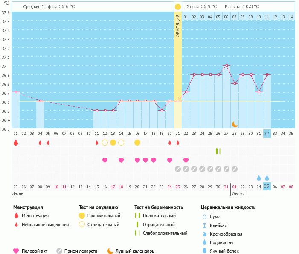Click the blue cervical fluid drop on day 32
The image size is (299, 254).
pyautogui.click(x=267, y=178)
